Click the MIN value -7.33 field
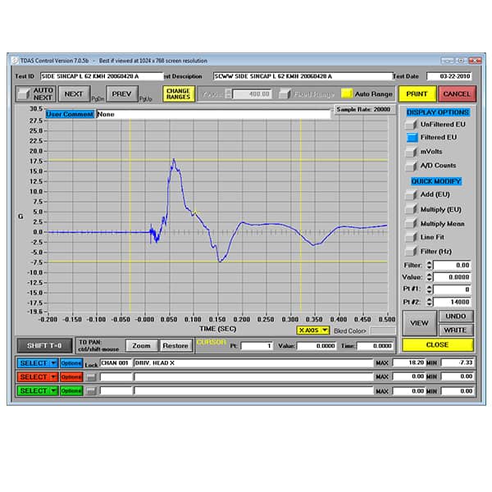The image size is (492, 492). (x=458, y=362)
